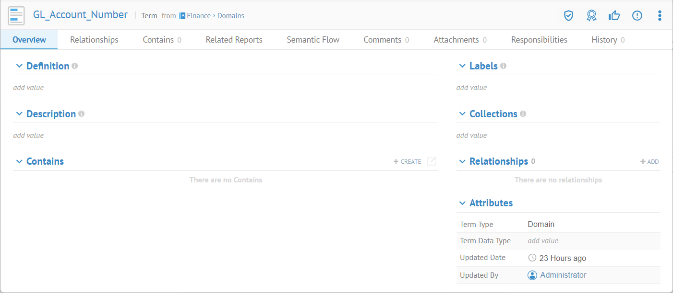Click the shield certify icon in header
The image size is (673, 293).
pyautogui.click(x=568, y=16)
